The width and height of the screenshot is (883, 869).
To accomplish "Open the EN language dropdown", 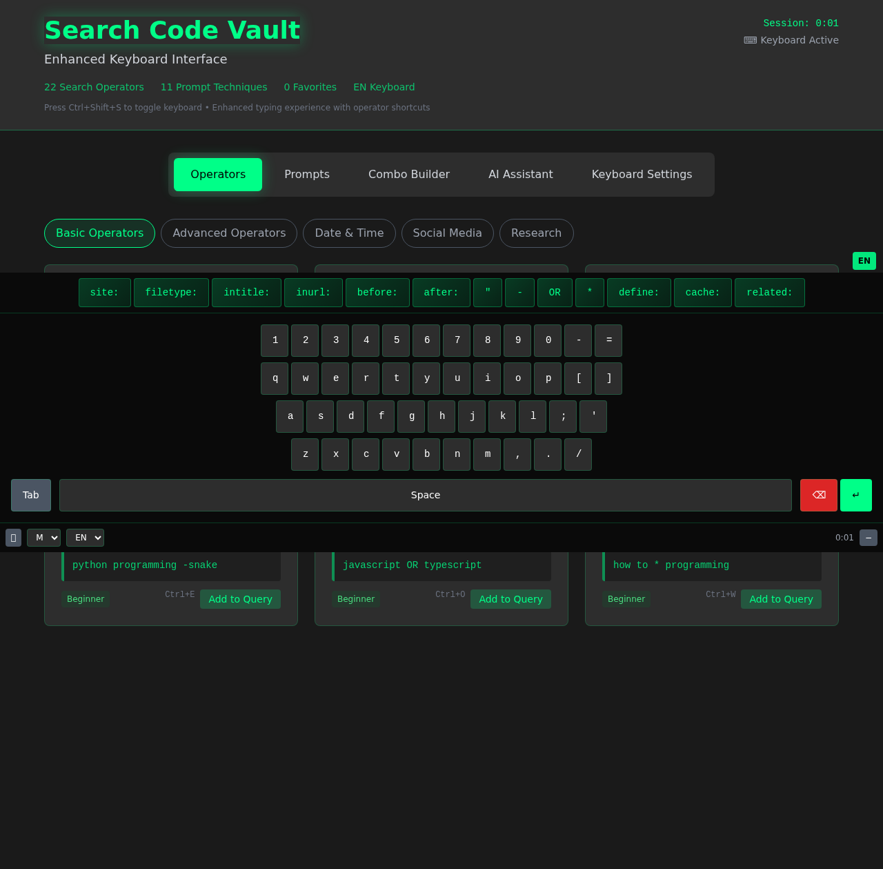I will coord(85,538).
